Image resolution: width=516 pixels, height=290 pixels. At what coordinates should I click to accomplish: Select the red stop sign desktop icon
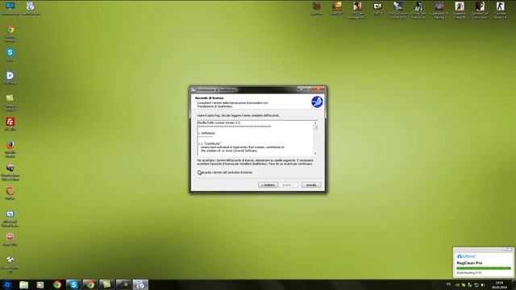[10, 239]
